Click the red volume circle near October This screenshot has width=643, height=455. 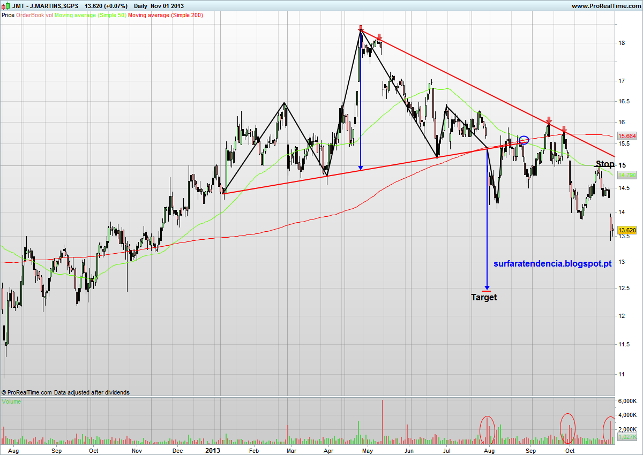click(569, 429)
